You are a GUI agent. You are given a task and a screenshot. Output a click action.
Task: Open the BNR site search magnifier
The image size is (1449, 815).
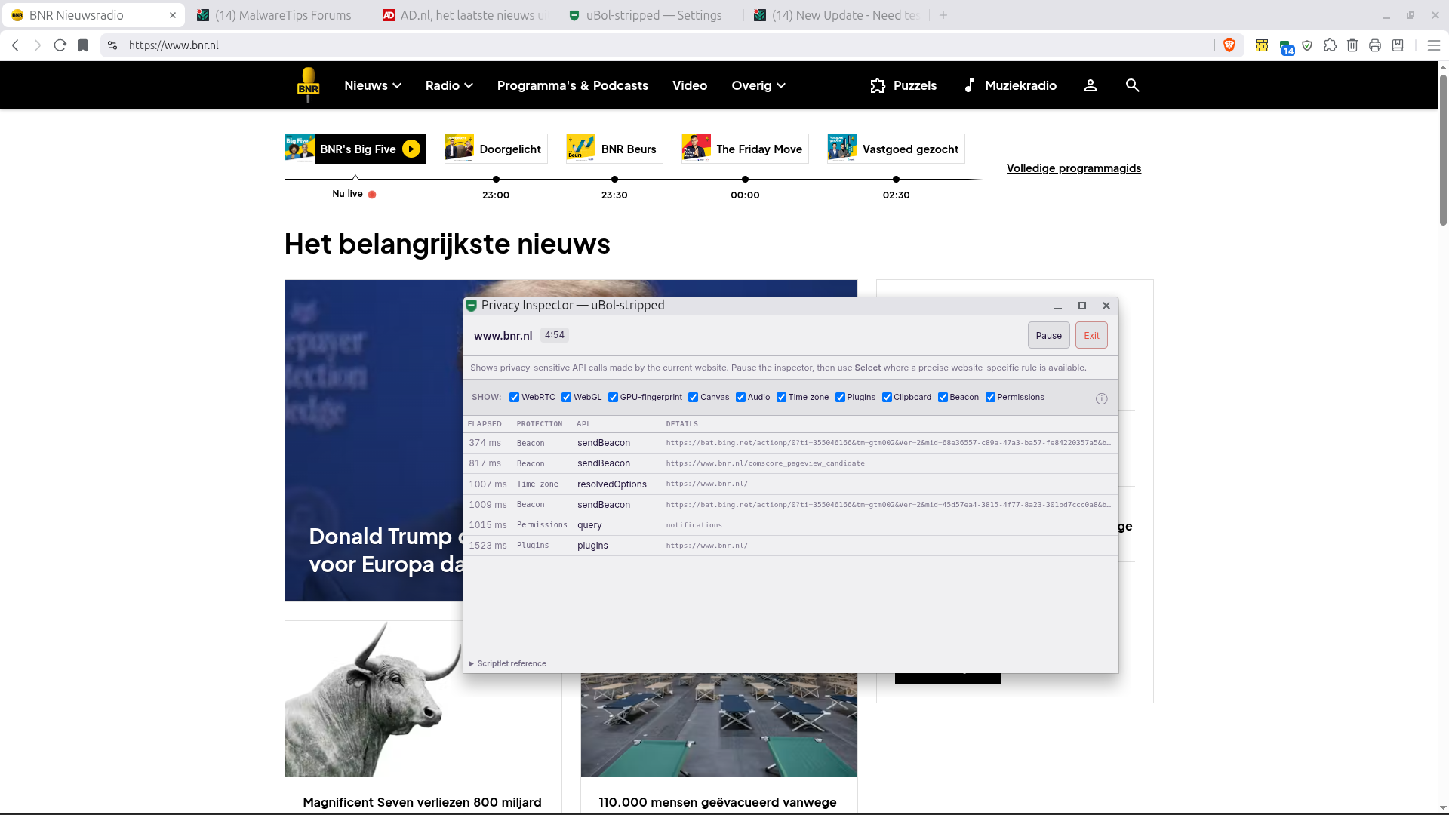point(1133,85)
